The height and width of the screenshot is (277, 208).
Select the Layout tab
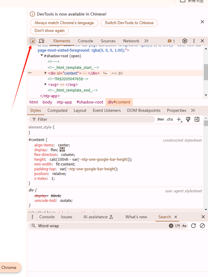tap(80, 110)
